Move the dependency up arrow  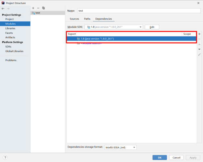pyautogui.click(x=199, y=44)
